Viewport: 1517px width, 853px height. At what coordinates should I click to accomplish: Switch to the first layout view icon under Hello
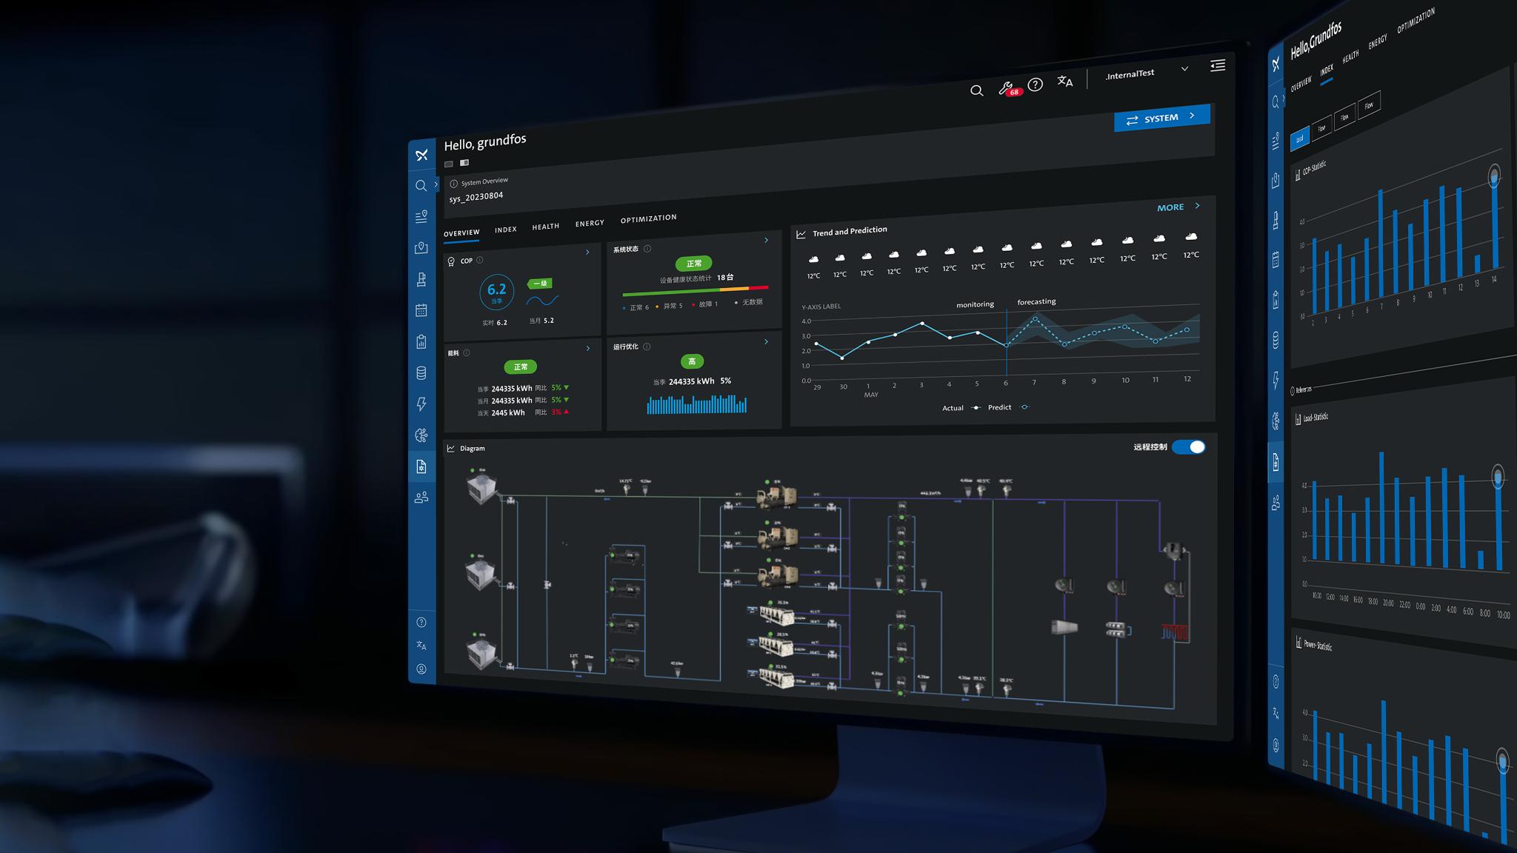[449, 164]
